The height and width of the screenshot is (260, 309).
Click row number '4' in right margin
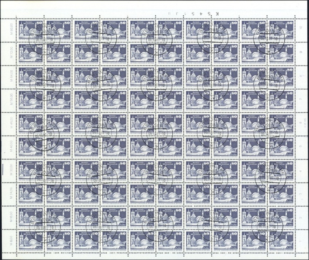click(x=300, y=171)
